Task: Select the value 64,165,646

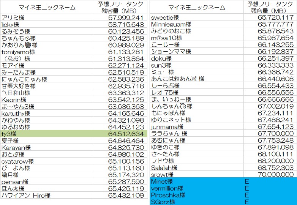Action: point(126,114)
